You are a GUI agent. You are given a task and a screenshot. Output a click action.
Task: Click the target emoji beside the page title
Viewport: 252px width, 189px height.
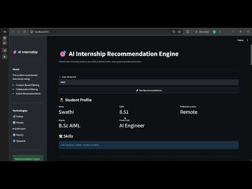[x=63, y=54]
